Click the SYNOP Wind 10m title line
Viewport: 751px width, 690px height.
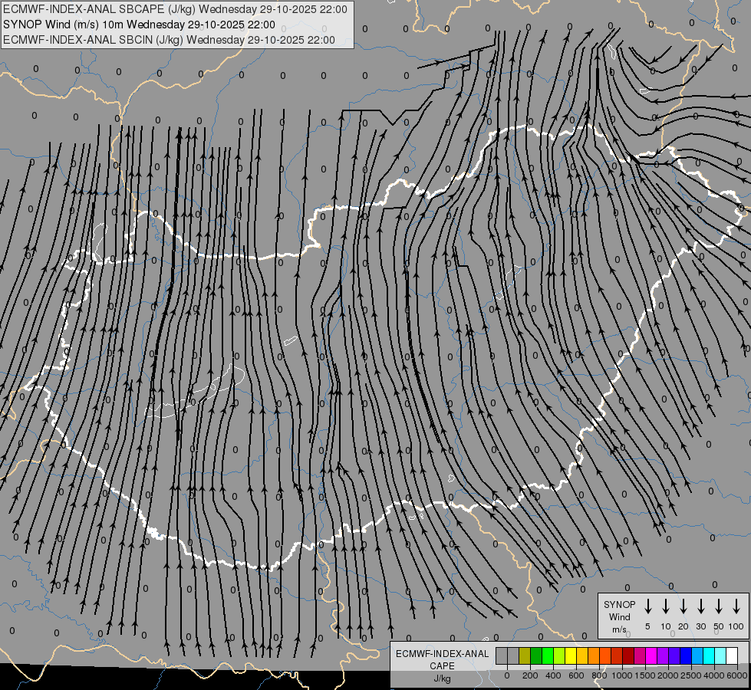point(139,25)
